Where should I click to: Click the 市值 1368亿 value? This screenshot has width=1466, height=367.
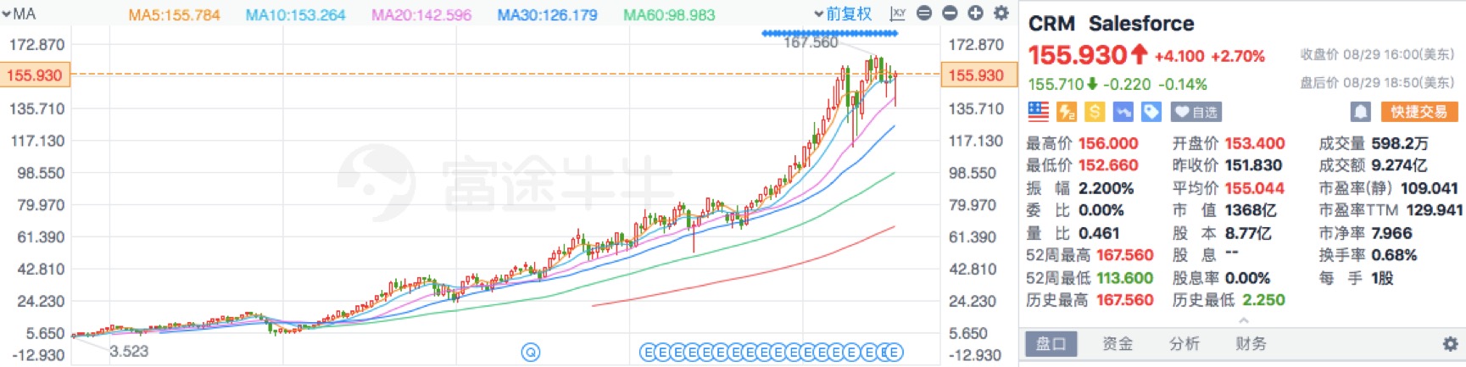coord(1251,210)
